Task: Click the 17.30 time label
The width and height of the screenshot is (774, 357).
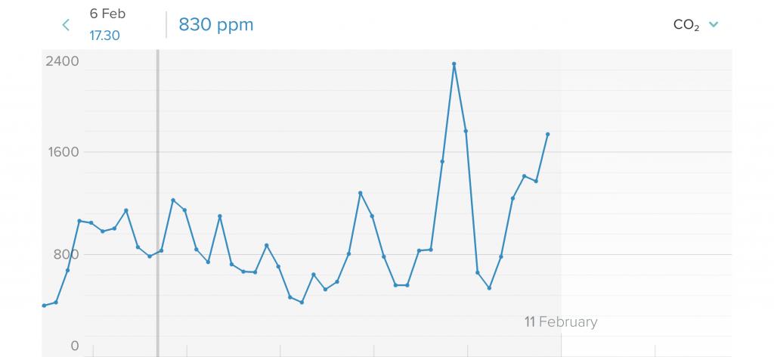Action: [x=104, y=35]
